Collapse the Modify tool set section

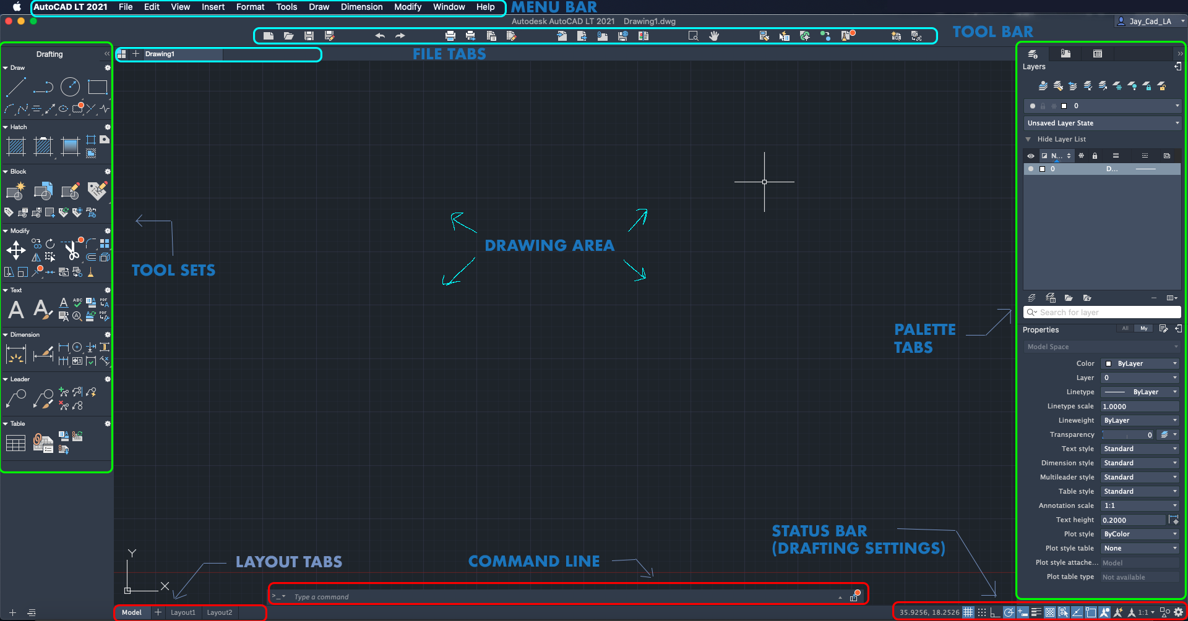point(6,231)
